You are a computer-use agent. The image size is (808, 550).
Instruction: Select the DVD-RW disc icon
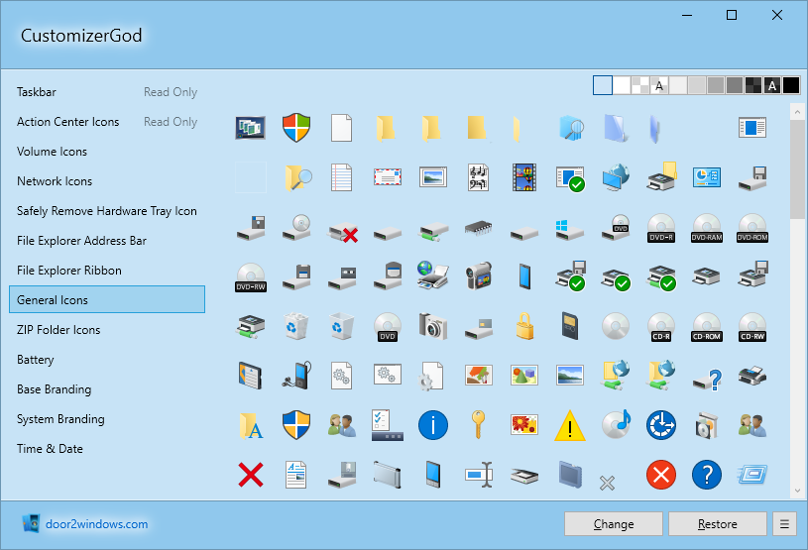tap(251, 277)
